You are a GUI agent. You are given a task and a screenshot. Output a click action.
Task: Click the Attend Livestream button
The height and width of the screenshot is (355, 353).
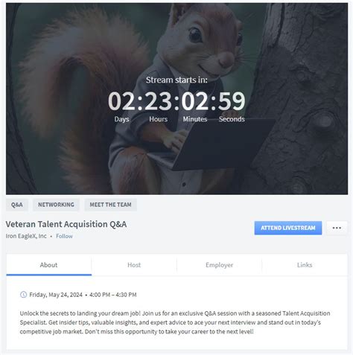(288, 228)
